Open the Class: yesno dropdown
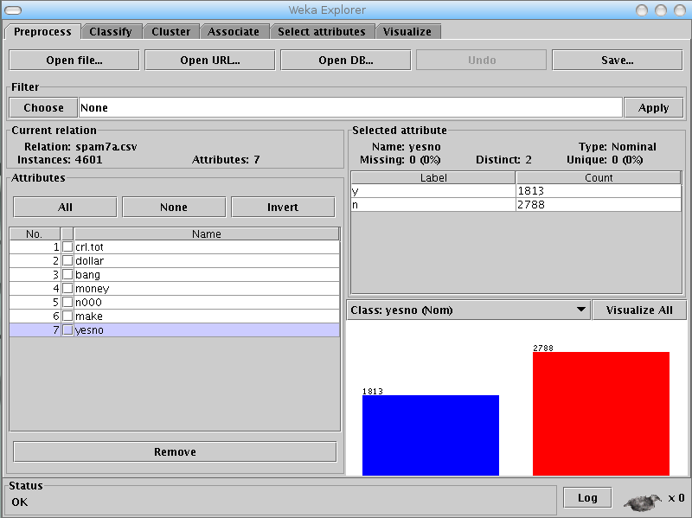This screenshot has width=692, height=518. point(580,310)
